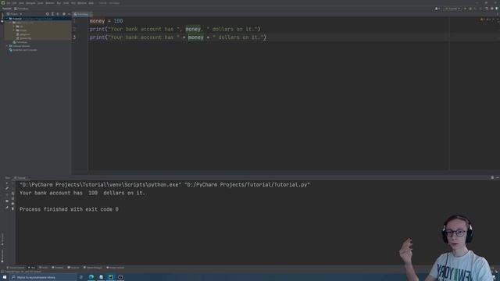Open the Project view dropdown
This screenshot has height=281, width=500.
[x=14, y=14]
